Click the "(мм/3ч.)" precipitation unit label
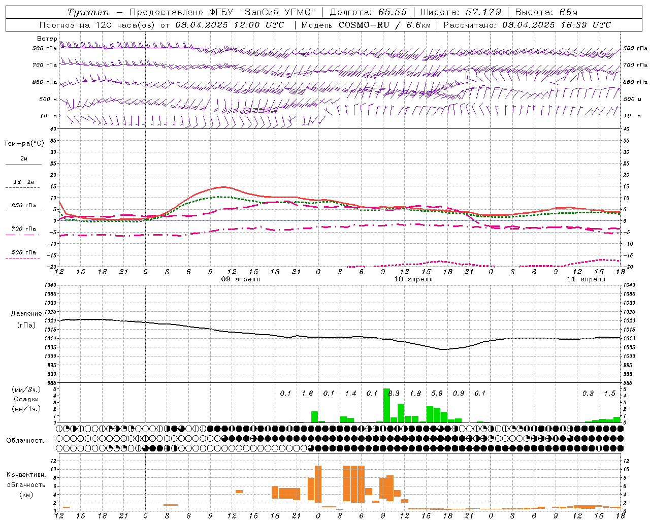The height and width of the screenshot is (520, 650). point(26,389)
